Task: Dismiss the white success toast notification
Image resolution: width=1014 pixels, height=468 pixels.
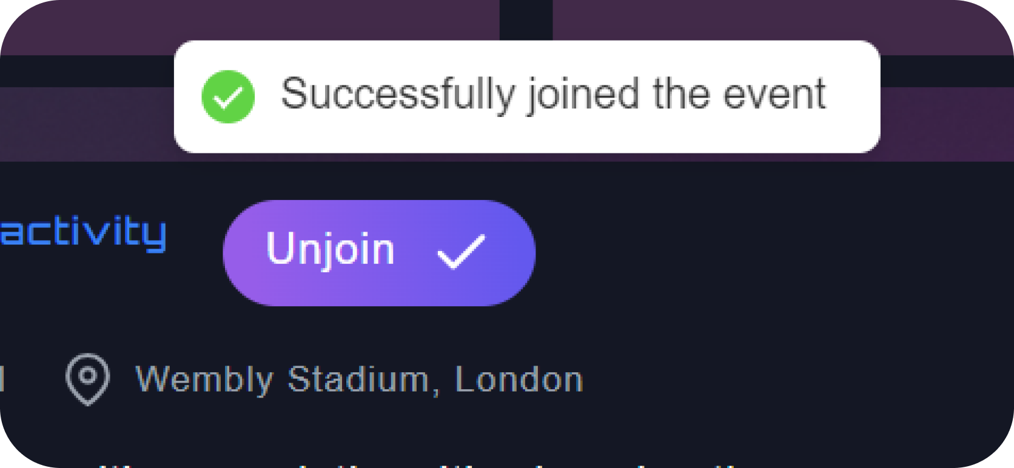Action: tap(527, 96)
